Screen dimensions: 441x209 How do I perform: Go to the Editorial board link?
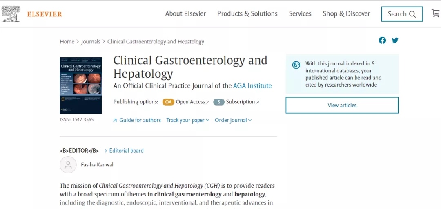[126, 151]
